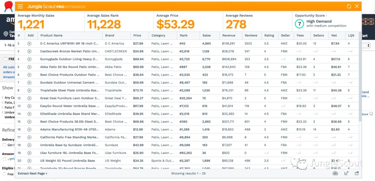Click the refresh icon in orange header
The height and width of the screenshot is (181, 375).
click(349, 7)
